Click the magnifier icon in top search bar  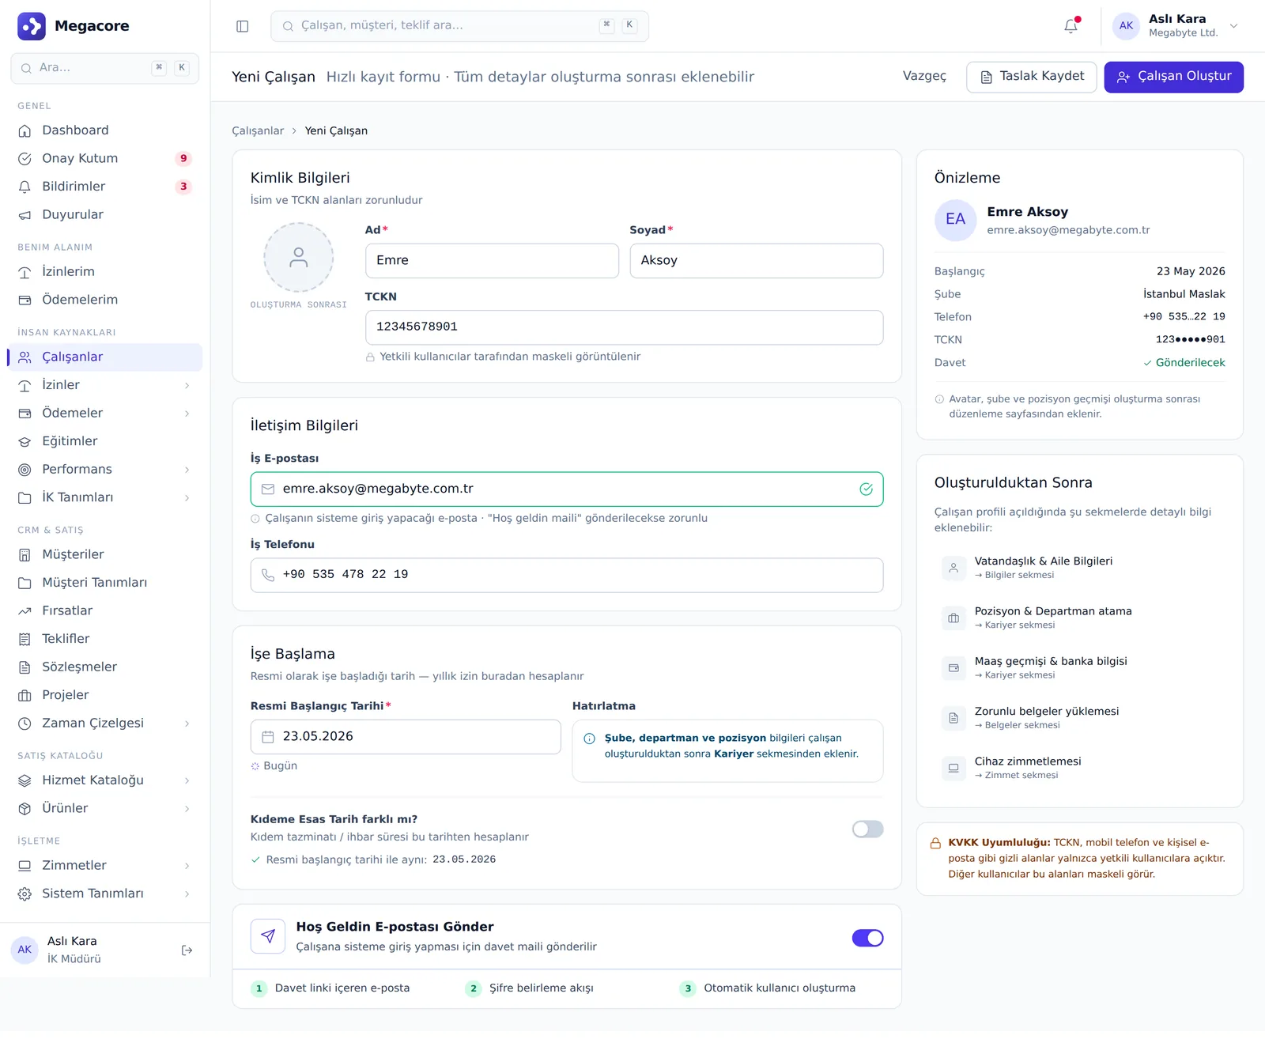[x=289, y=26]
